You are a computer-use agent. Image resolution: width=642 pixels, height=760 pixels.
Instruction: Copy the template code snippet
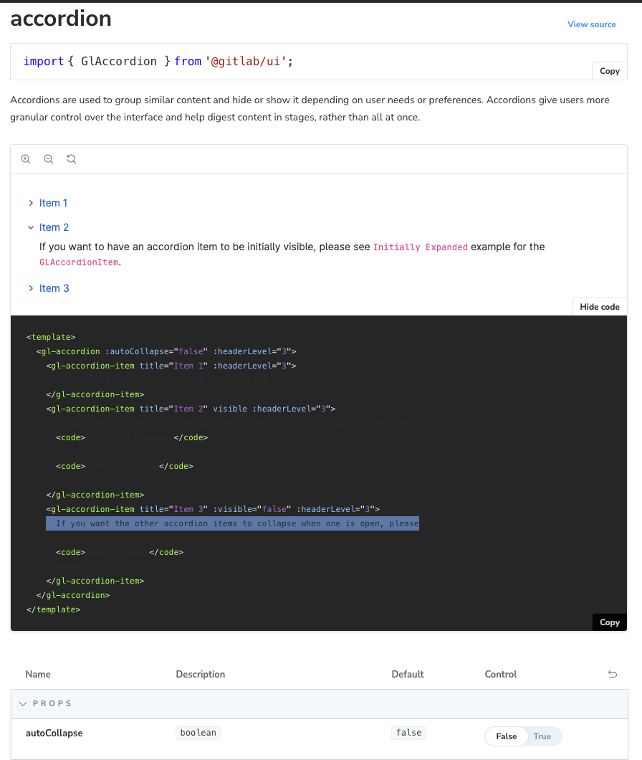pyautogui.click(x=609, y=622)
